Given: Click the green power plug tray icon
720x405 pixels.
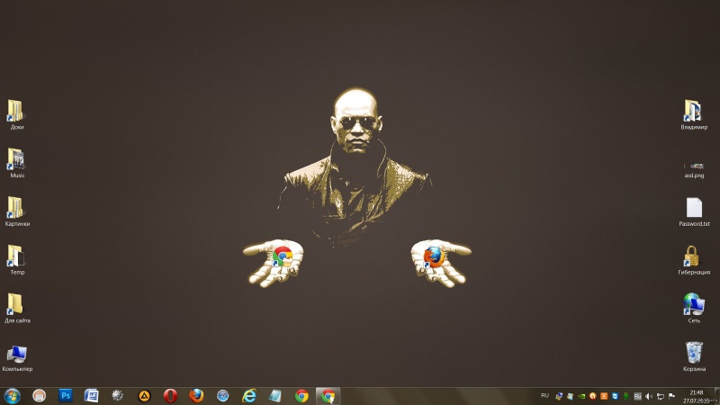Looking at the screenshot, I should point(626,396).
